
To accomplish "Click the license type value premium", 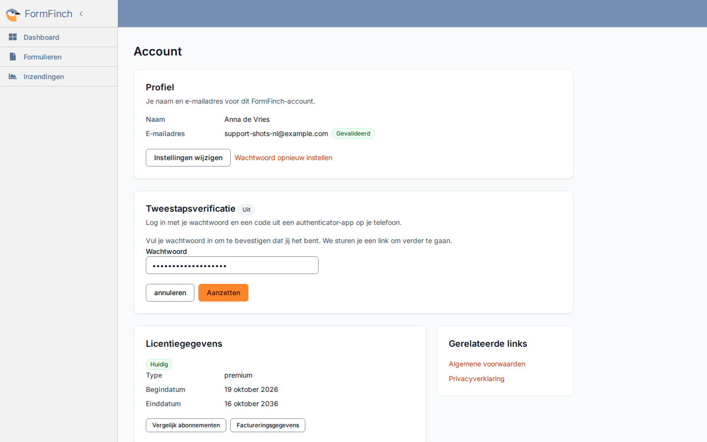I will 238,375.
